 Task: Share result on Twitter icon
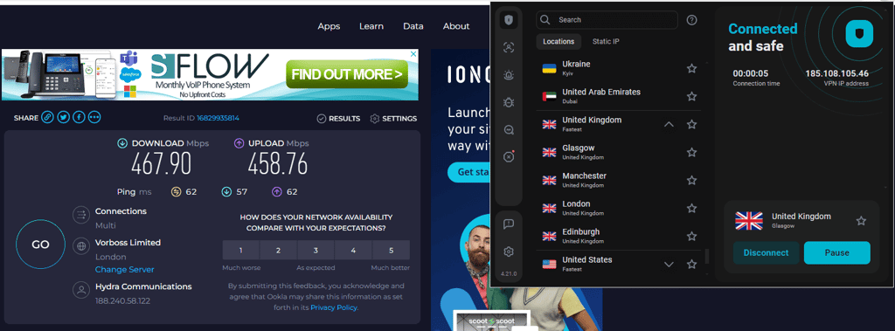coord(63,118)
